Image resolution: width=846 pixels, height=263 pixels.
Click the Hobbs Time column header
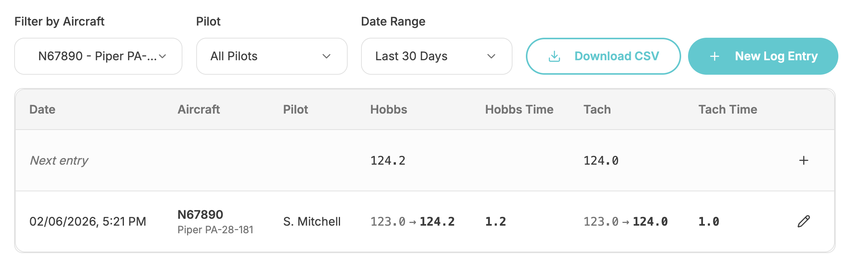click(x=519, y=110)
